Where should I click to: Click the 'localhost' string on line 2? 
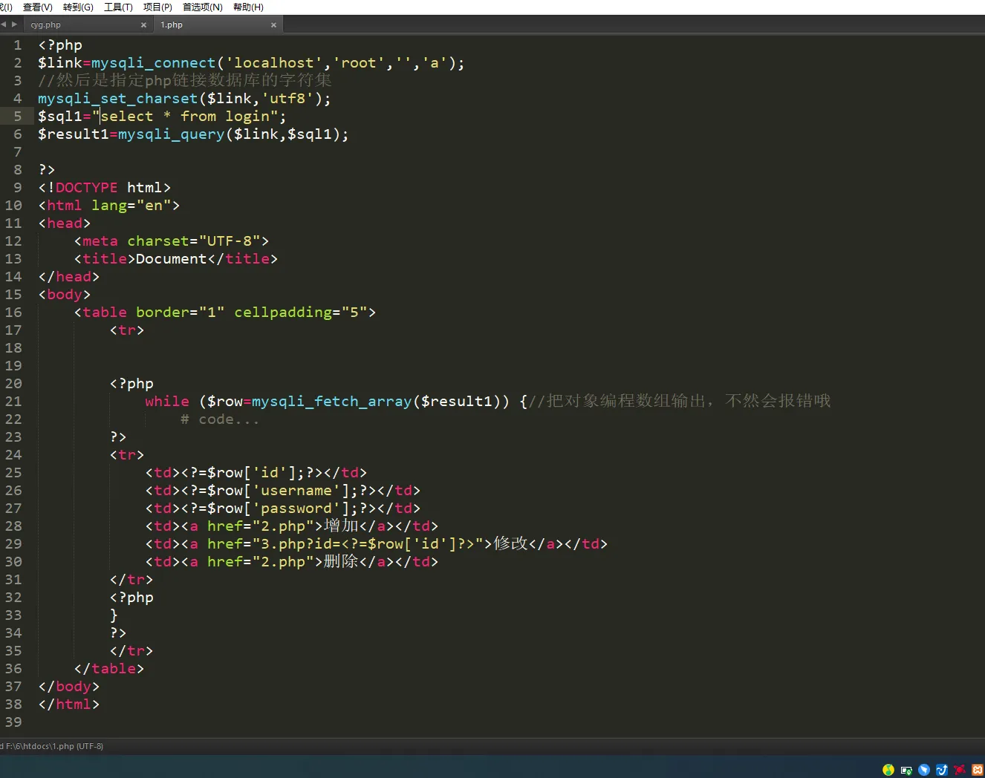[274, 63]
